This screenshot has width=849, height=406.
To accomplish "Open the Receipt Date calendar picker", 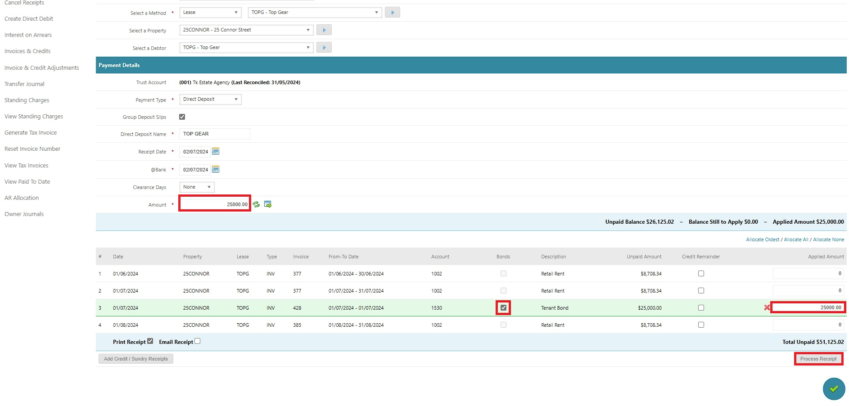I will [216, 151].
